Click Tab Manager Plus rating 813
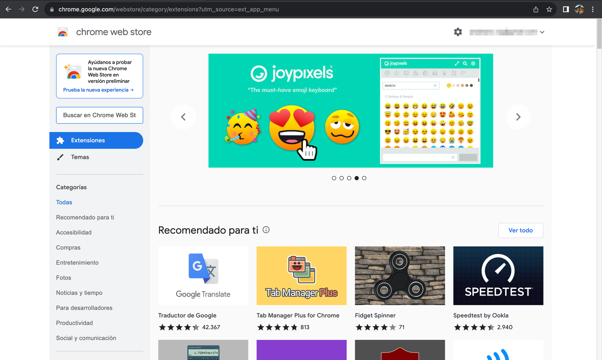602x360 pixels. [x=305, y=327]
